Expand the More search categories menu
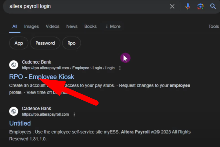This screenshot has width=220, height=147. coord(113,27)
